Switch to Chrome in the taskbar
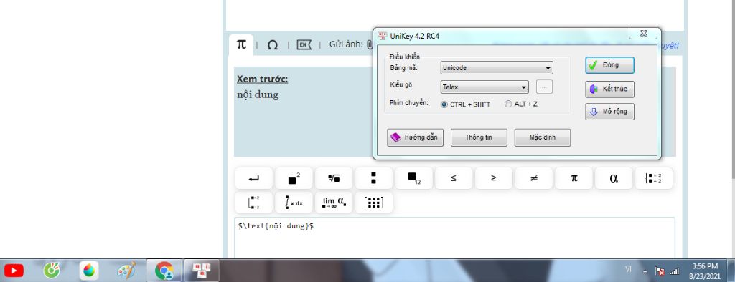This screenshot has width=735, height=282. pos(164,271)
